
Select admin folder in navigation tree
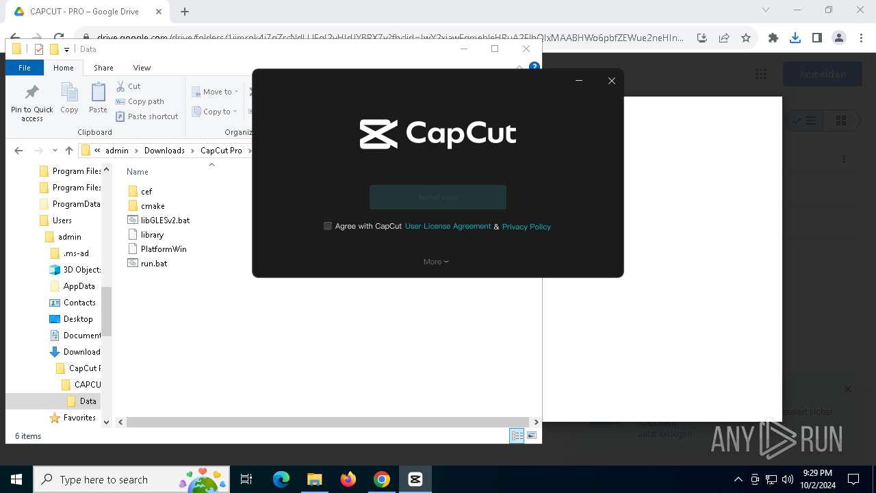point(63,237)
